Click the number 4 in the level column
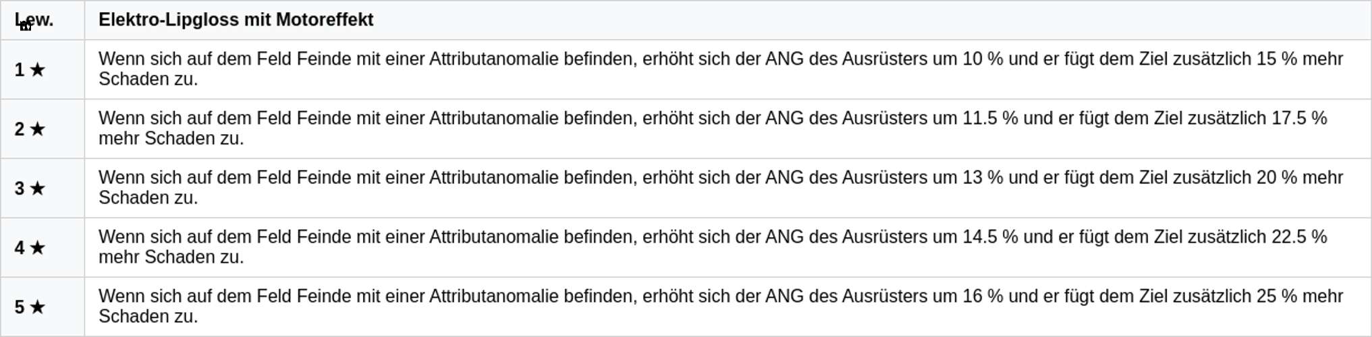This screenshot has height=337, width=1372. pyautogui.click(x=20, y=248)
